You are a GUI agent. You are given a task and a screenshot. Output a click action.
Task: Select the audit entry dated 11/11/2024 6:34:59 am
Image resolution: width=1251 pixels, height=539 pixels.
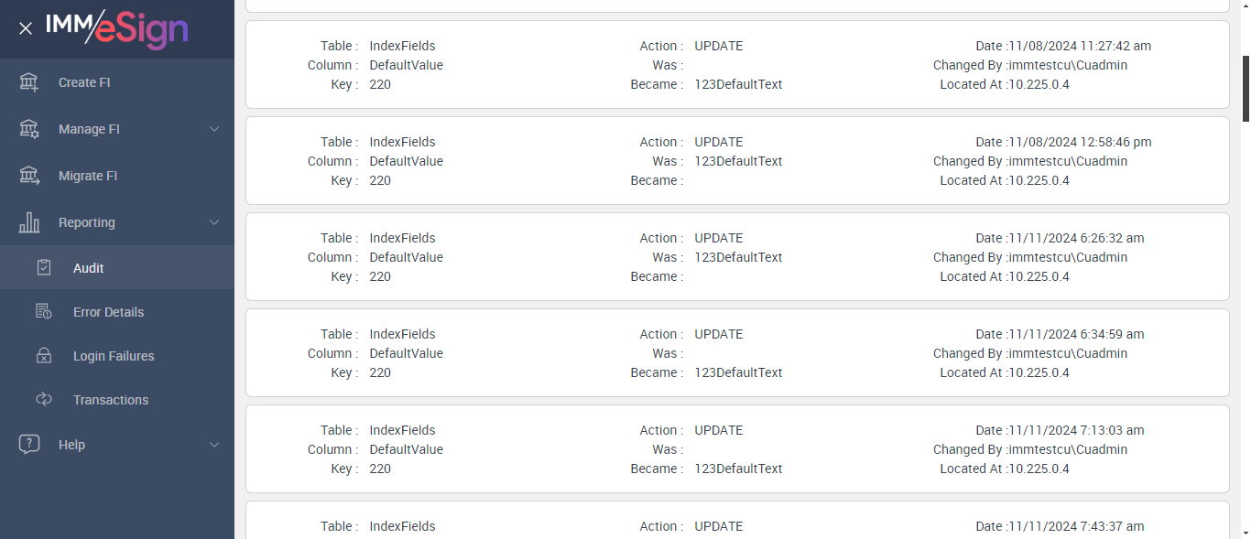coord(737,353)
